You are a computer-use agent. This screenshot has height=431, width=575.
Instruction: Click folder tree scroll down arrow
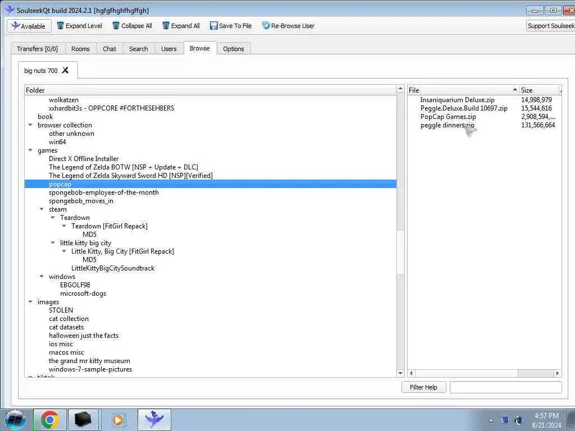[x=400, y=373]
